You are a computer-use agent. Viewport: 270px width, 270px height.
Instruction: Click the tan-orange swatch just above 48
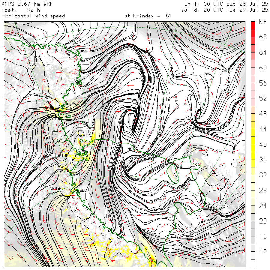[253, 110]
